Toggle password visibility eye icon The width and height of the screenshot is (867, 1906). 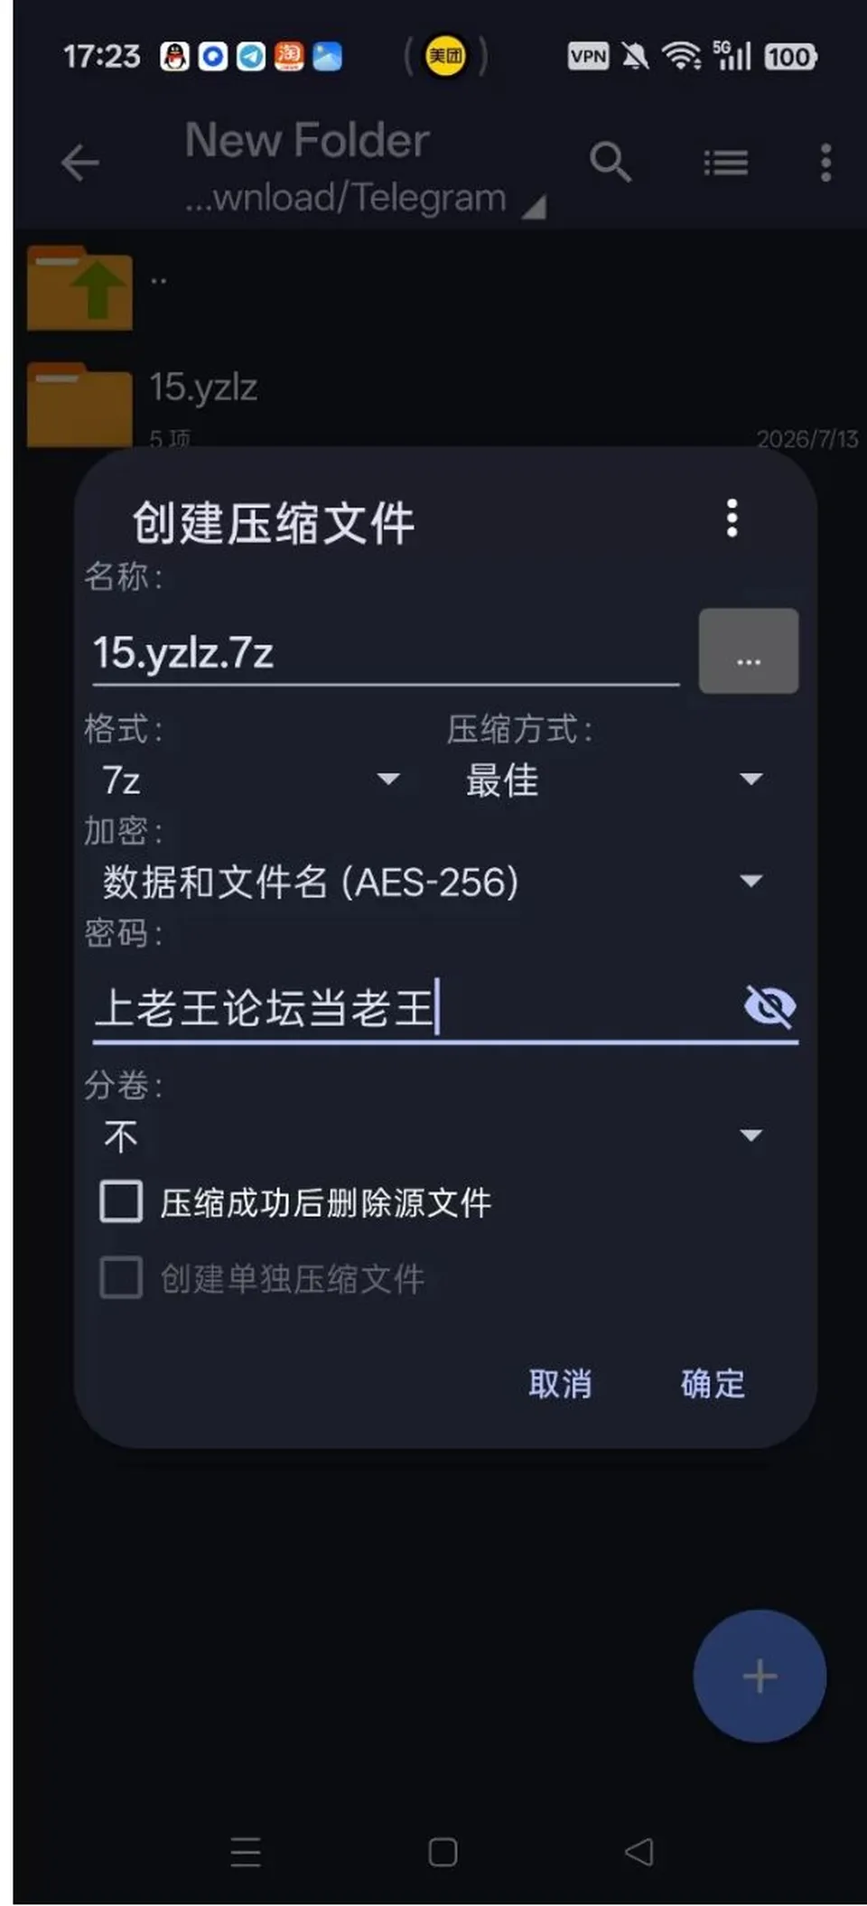coord(769,1006)
